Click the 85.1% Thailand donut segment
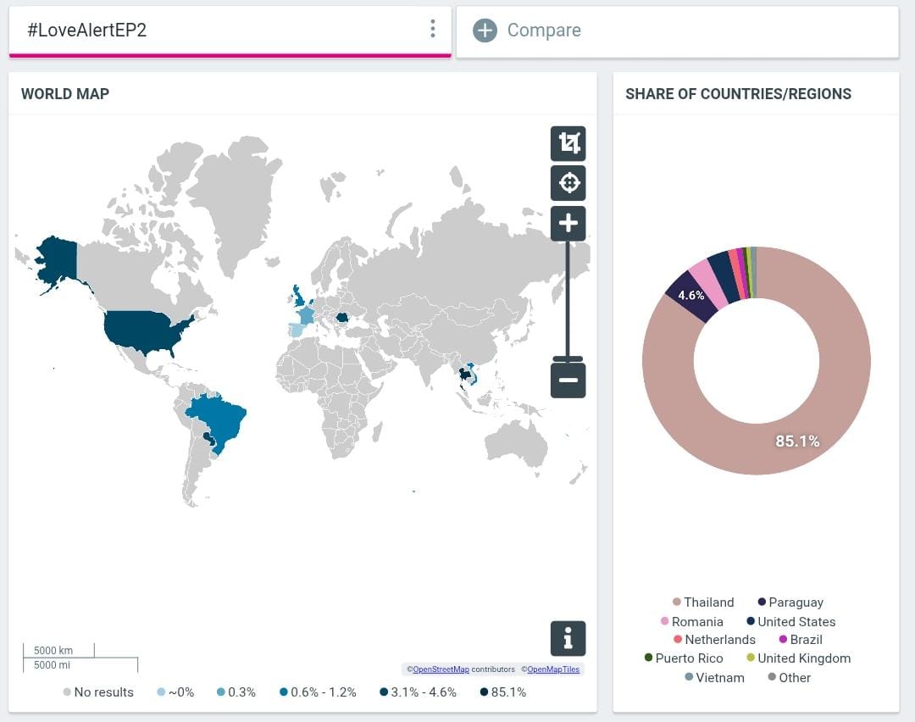Screen dimensions: 915x722 [796, 441]
